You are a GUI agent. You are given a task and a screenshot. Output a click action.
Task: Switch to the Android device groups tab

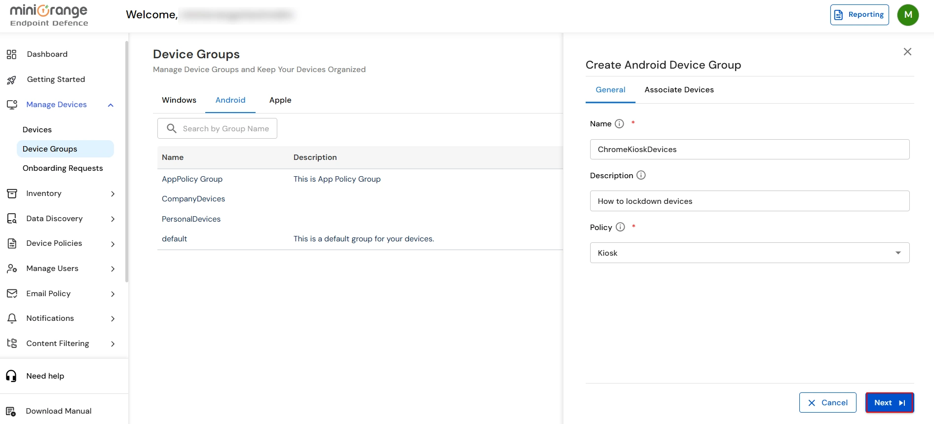tap(230, 100)
